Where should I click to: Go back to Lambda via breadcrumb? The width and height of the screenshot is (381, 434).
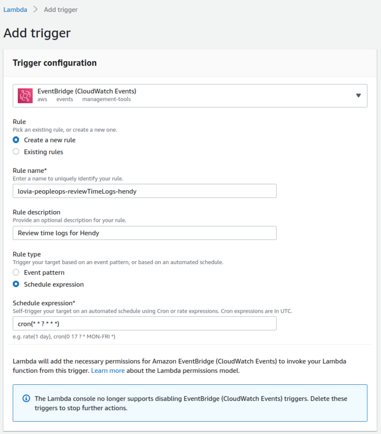tap(15, 9)
